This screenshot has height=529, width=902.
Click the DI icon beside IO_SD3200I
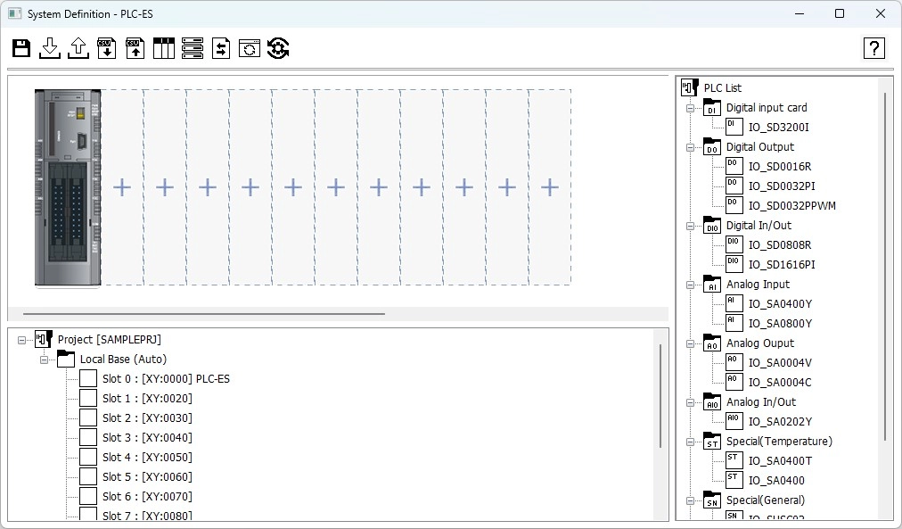tap(734, 128)
